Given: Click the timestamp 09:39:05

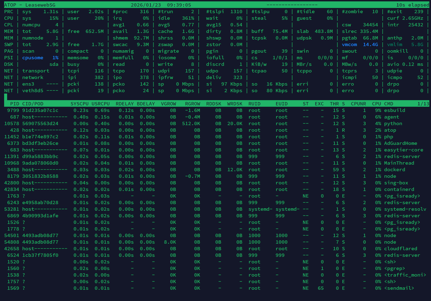Looking at the screenshot, I should click(179, 5).
